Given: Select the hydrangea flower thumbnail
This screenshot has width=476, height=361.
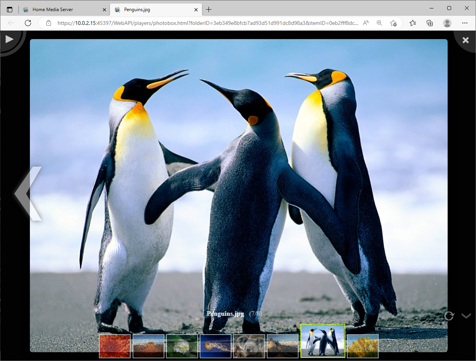Looking at the screenshot, I should point(182,346).
